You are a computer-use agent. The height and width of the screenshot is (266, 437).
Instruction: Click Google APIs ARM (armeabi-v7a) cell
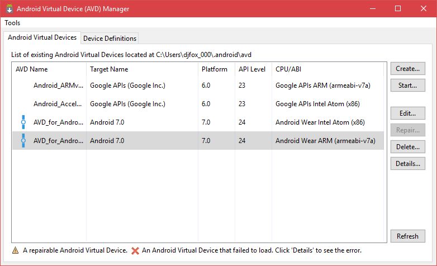(323, 85)
